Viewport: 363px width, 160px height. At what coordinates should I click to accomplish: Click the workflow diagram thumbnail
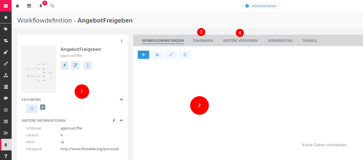pyautogui.click(x=39, y=70)
